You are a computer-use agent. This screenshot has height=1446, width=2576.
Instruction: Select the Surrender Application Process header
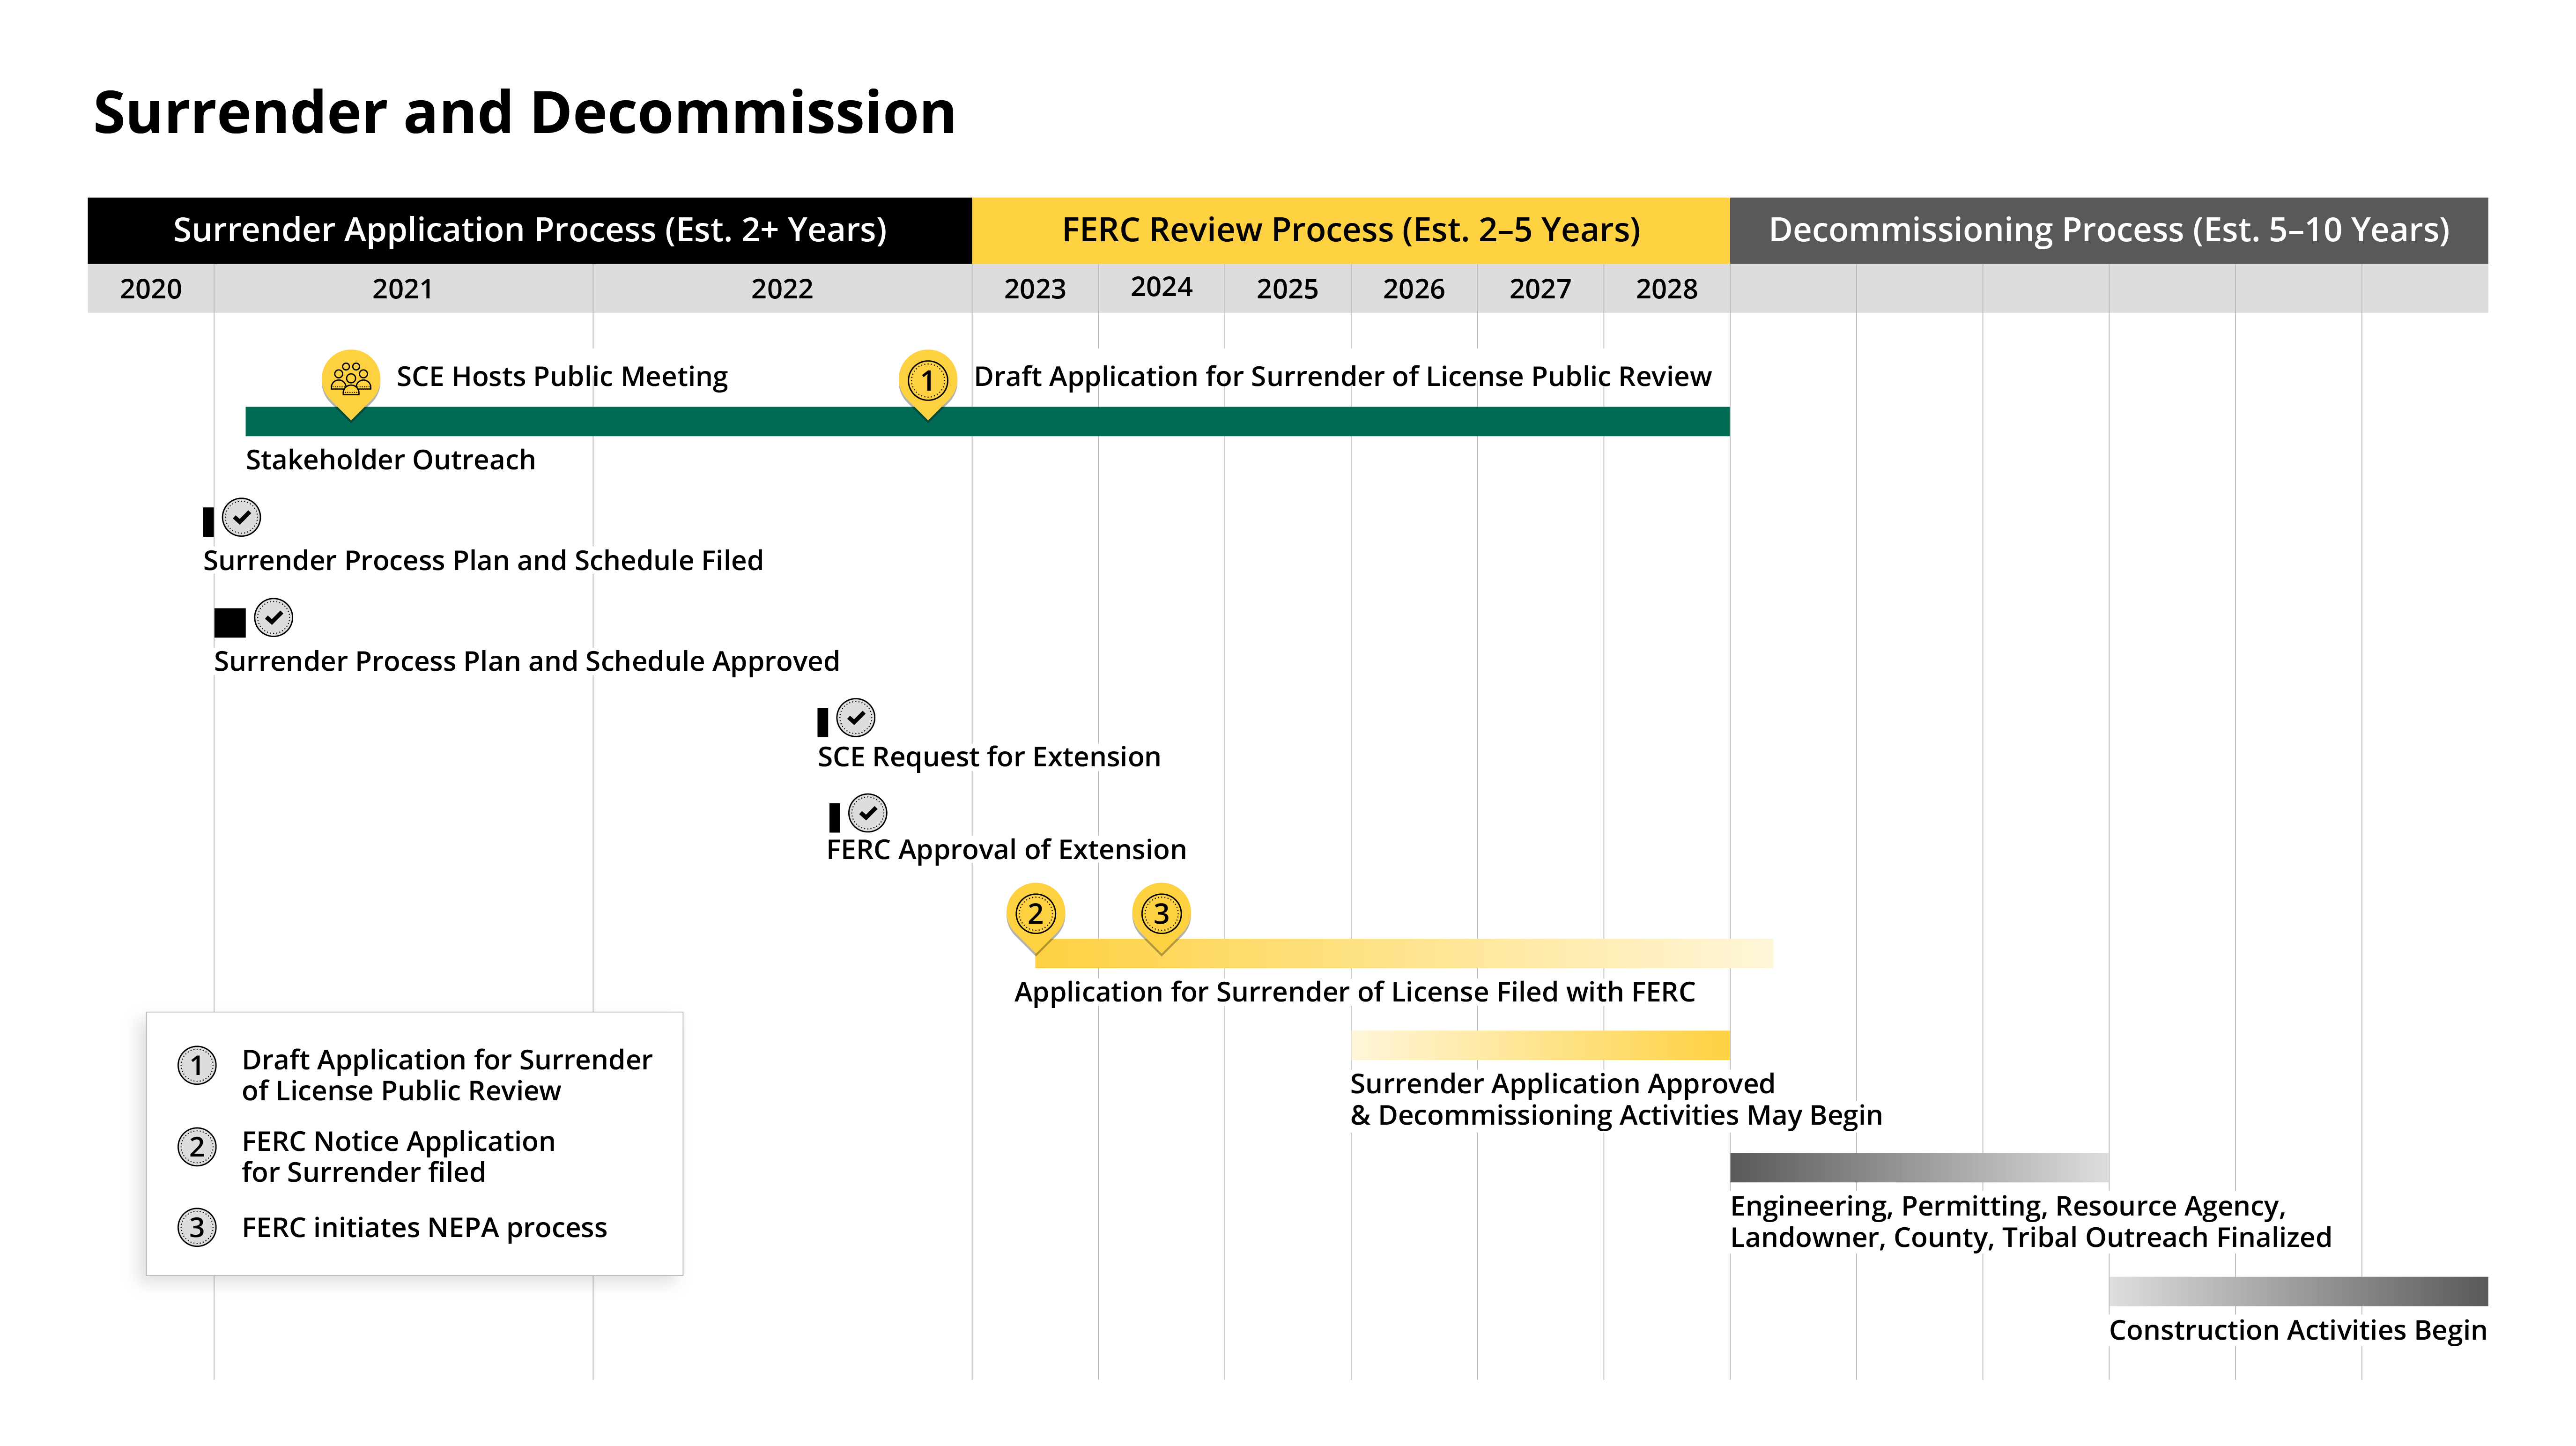point(530,230)
